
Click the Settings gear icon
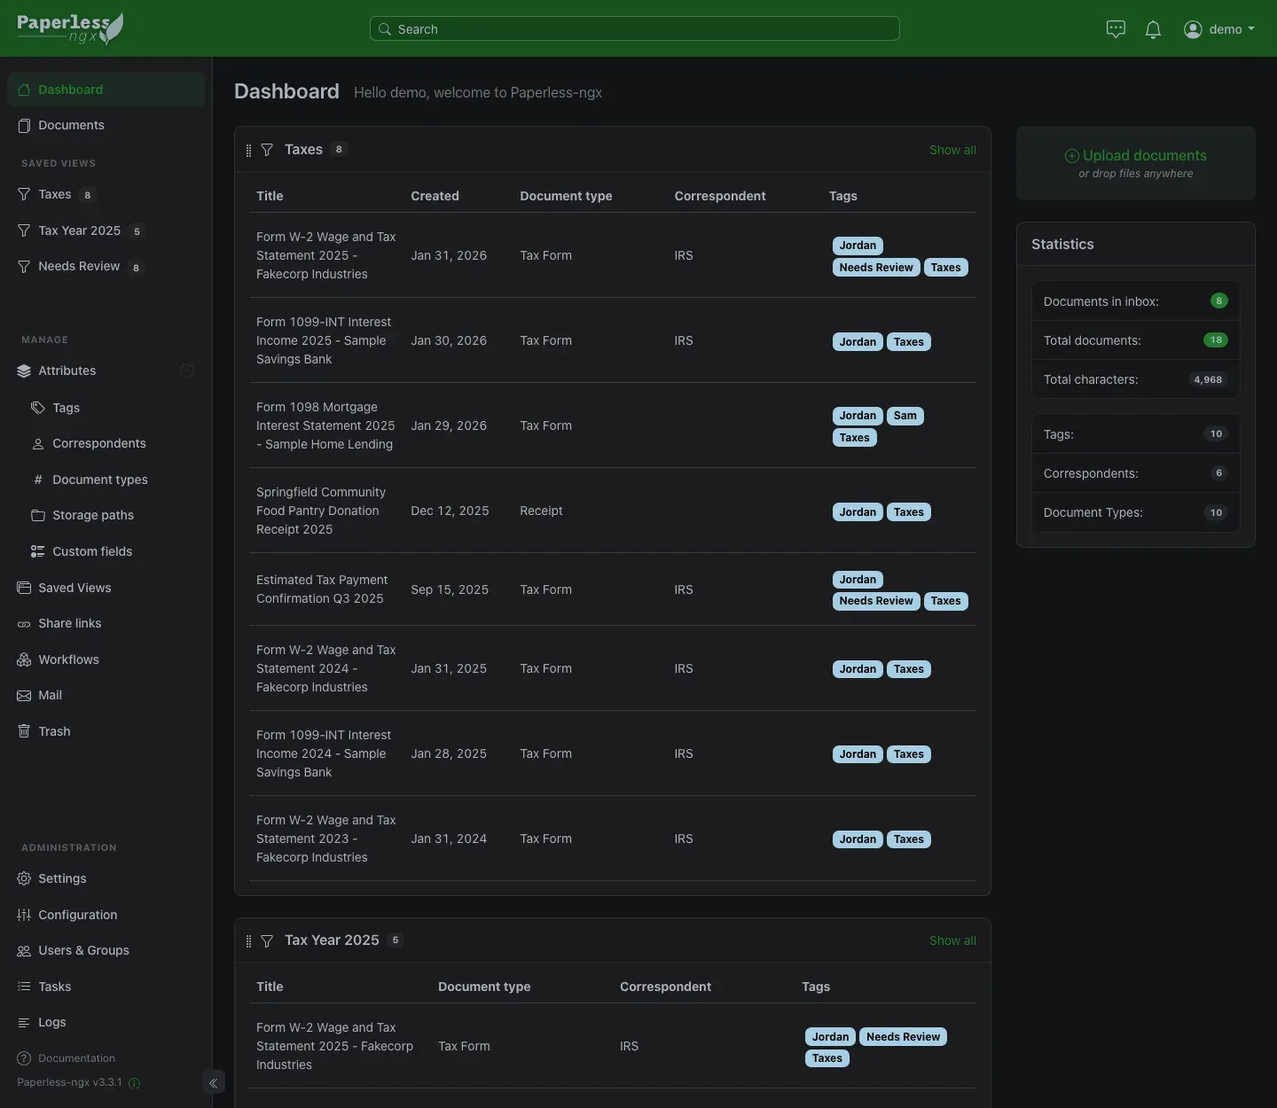coord(24,878)
